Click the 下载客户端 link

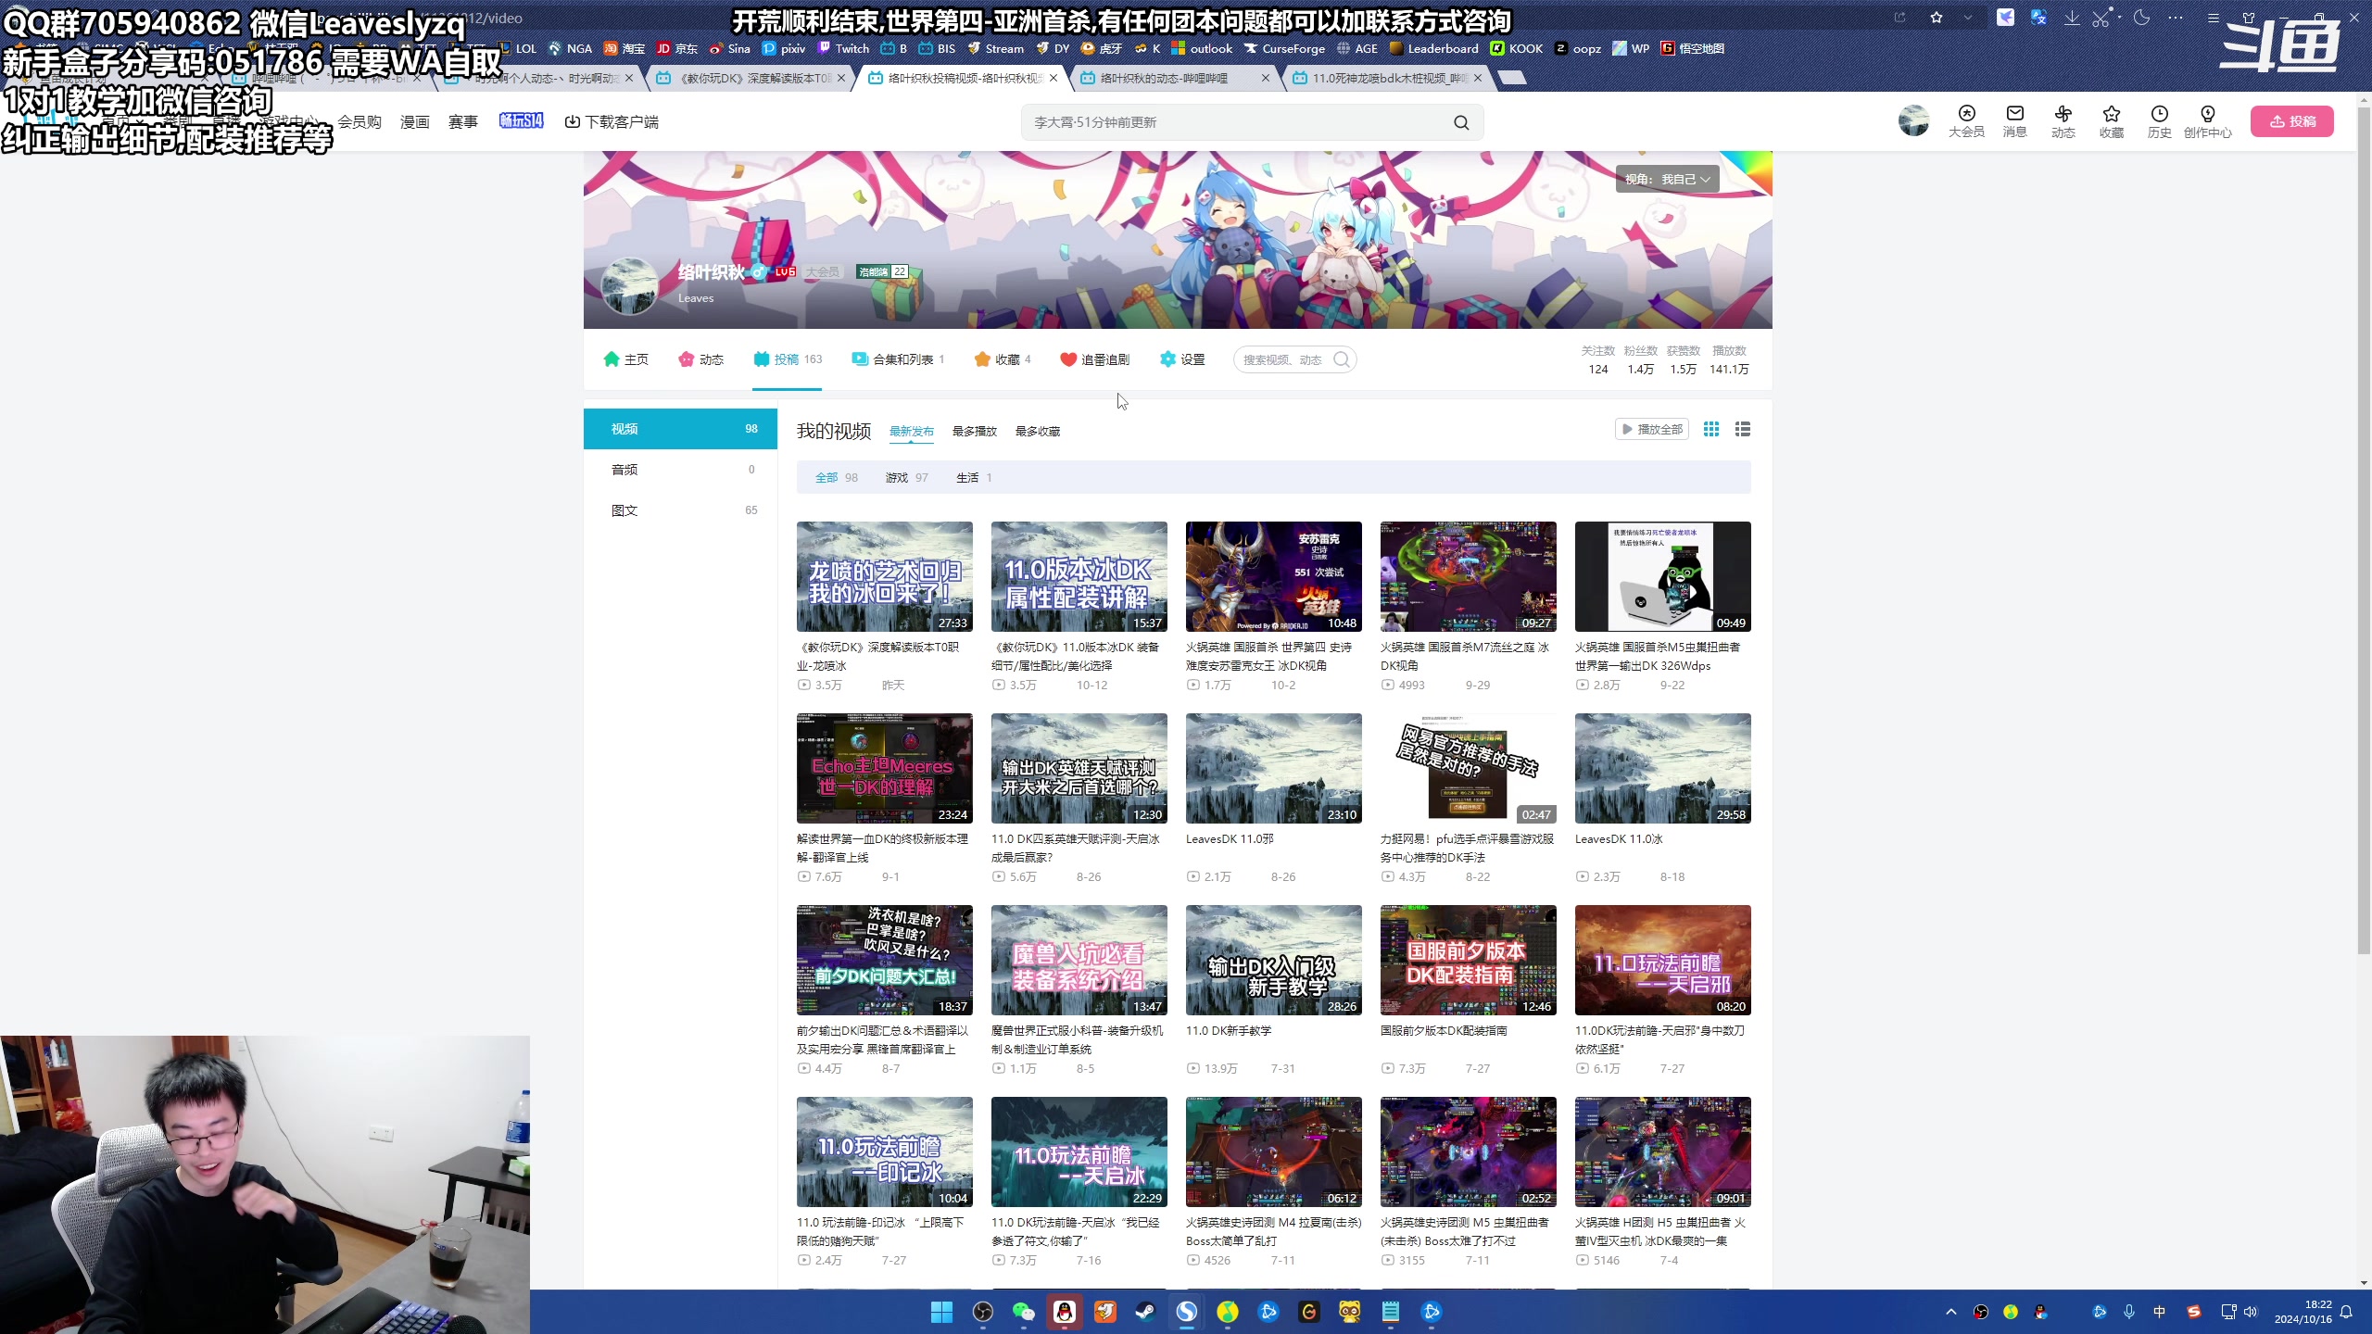coord(612,122)
